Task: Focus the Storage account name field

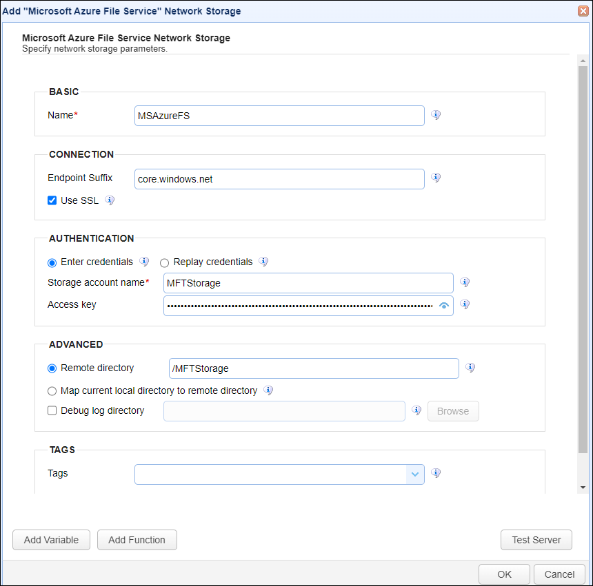Action: point(308,283)
